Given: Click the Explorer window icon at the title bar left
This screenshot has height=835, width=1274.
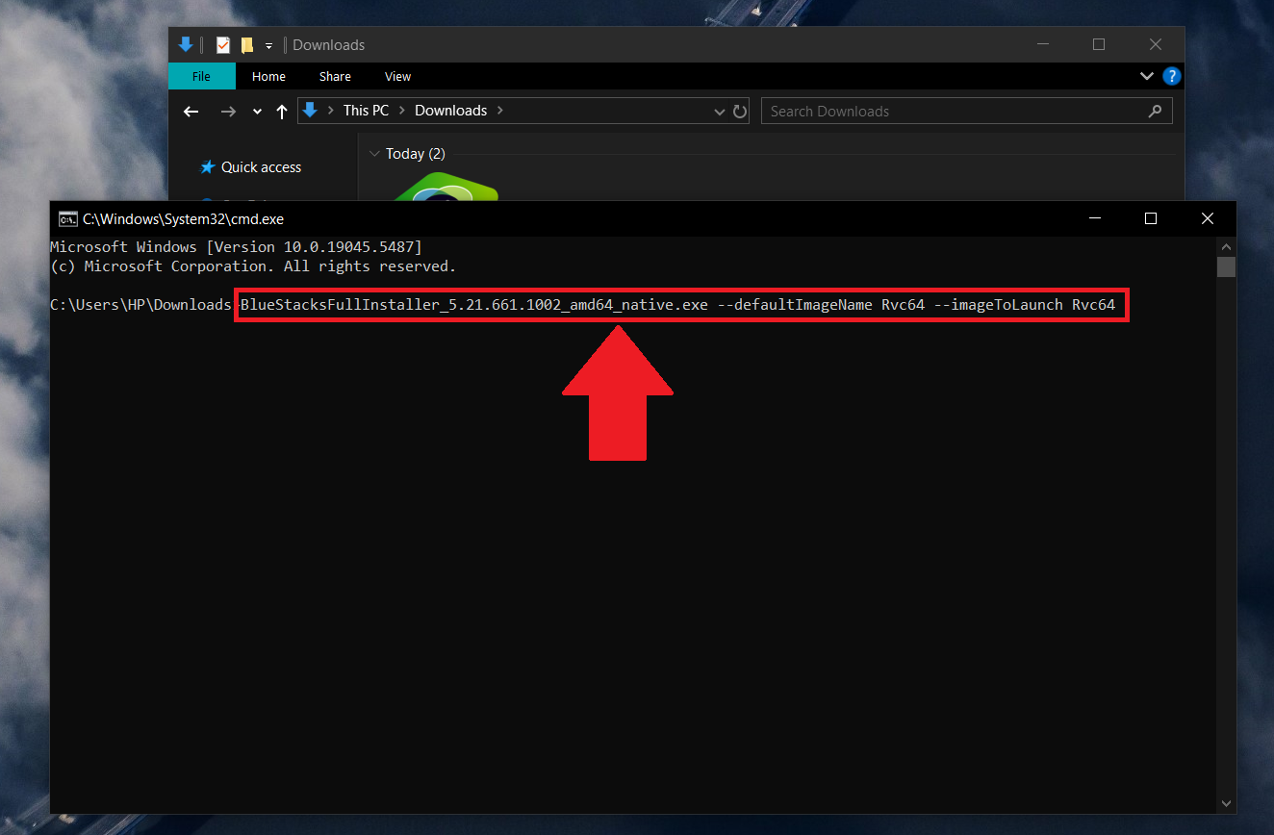Looking at the screenshot, I should coord(185,44).
